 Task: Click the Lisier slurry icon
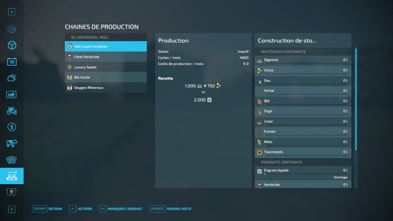pos(259,122)
